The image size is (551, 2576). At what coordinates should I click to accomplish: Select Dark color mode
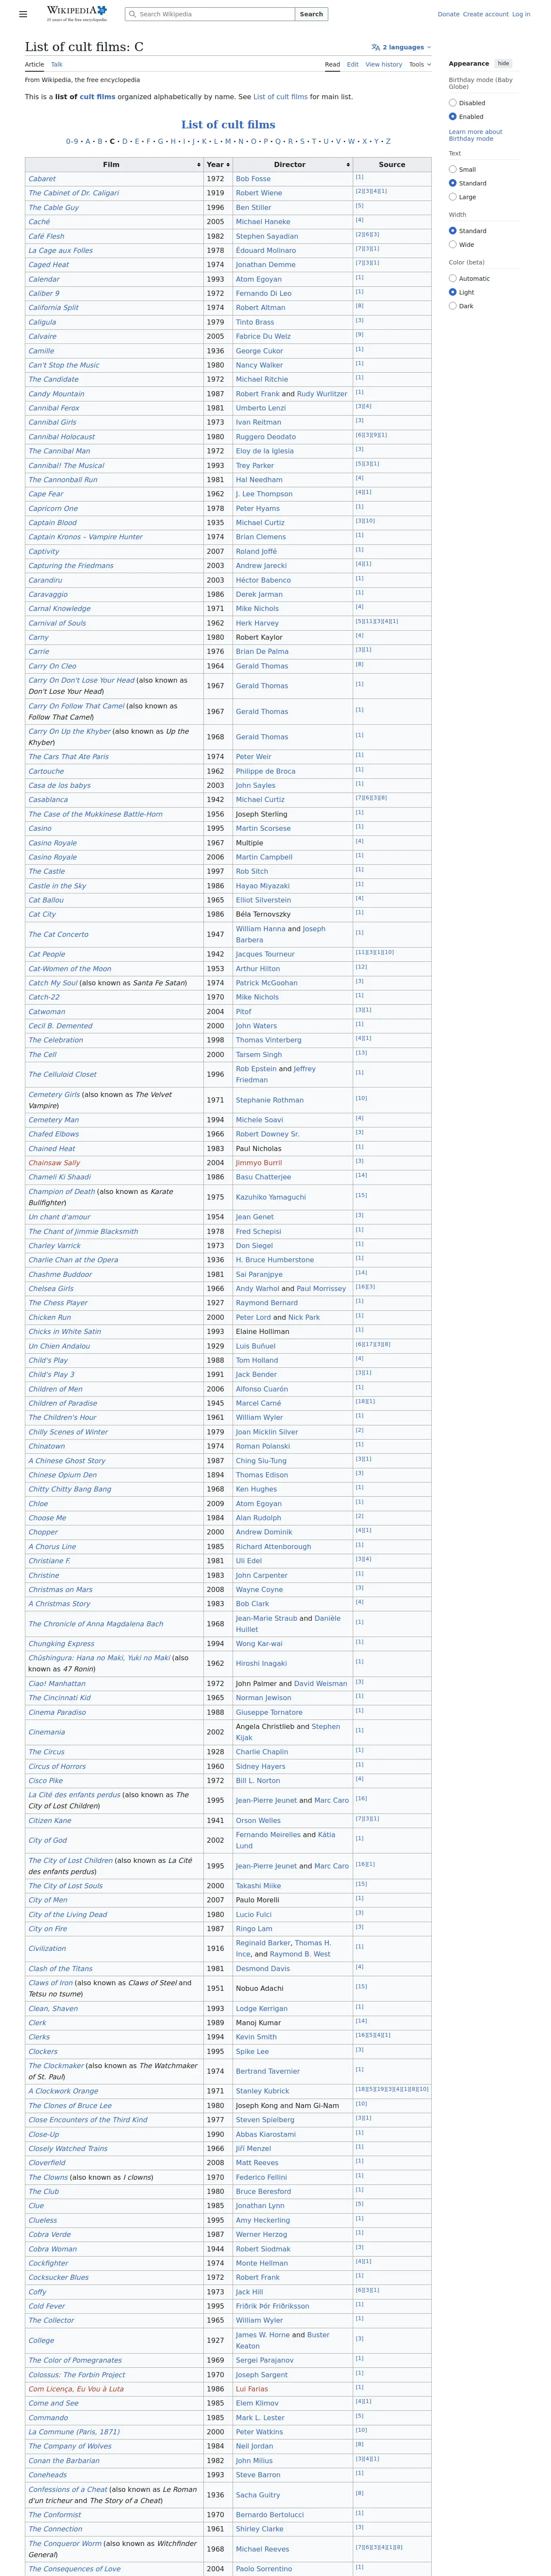pyautogui.click(x=453, y=306)
